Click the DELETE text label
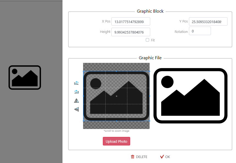Image resolution: width=236 pixels, height=163 pixels. point(142,157)
